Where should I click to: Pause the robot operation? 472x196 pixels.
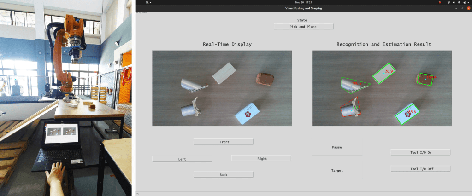tap(337, 147)
